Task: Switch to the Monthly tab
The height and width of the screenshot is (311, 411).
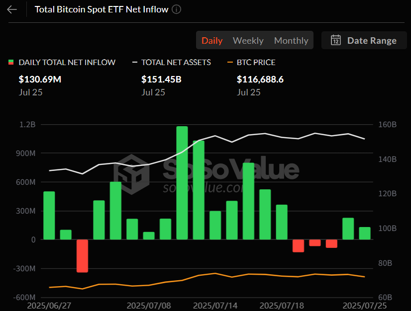Action: click(x=291, y=40)
